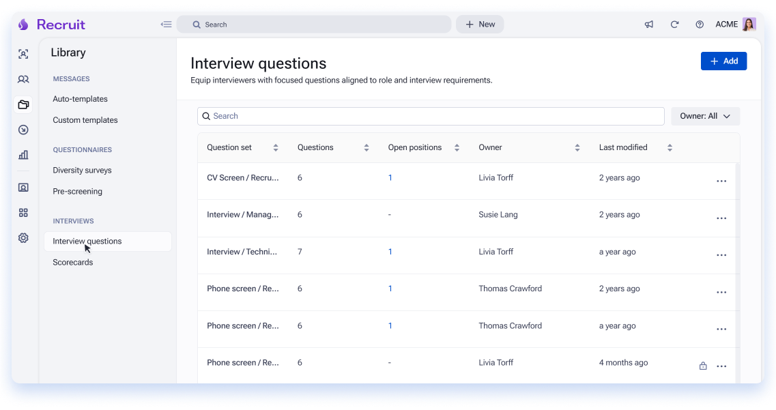Viewport: 776px width, 410px height.
Task: Click the refresh icon in top bar
Action: pos(674,25)
